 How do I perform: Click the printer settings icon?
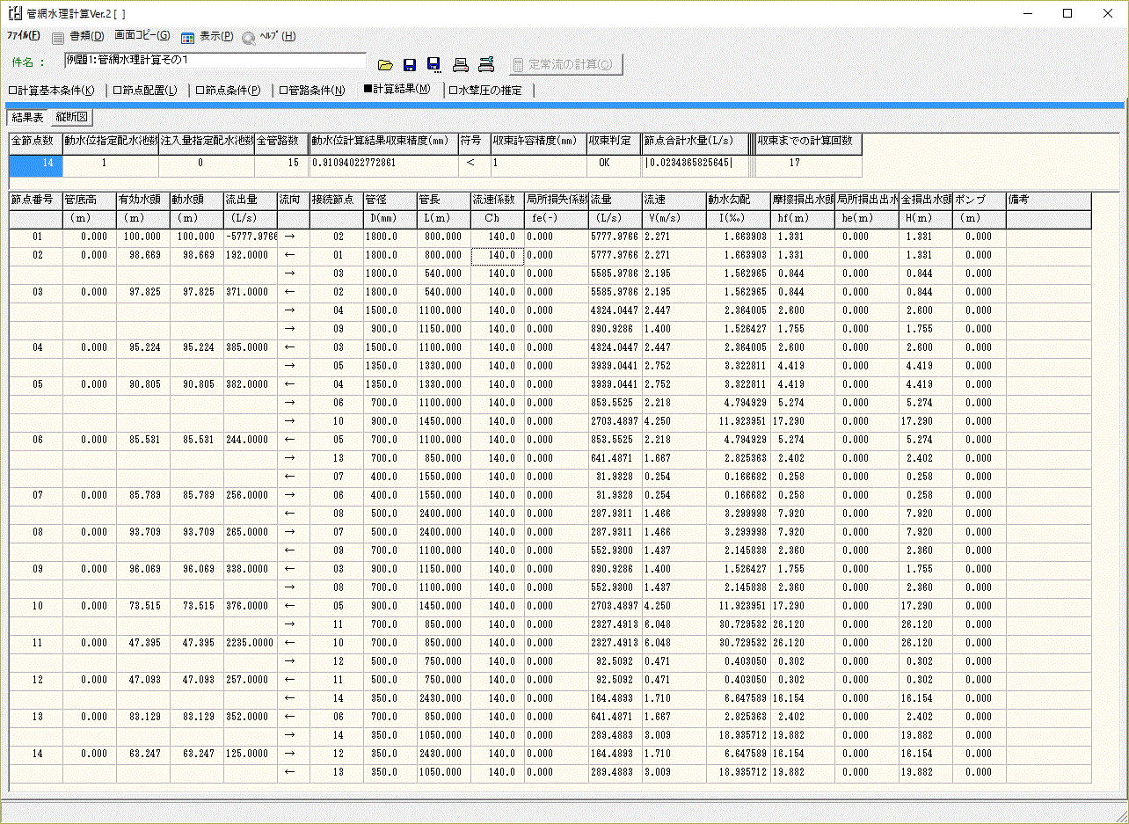[x=486, y=64]
